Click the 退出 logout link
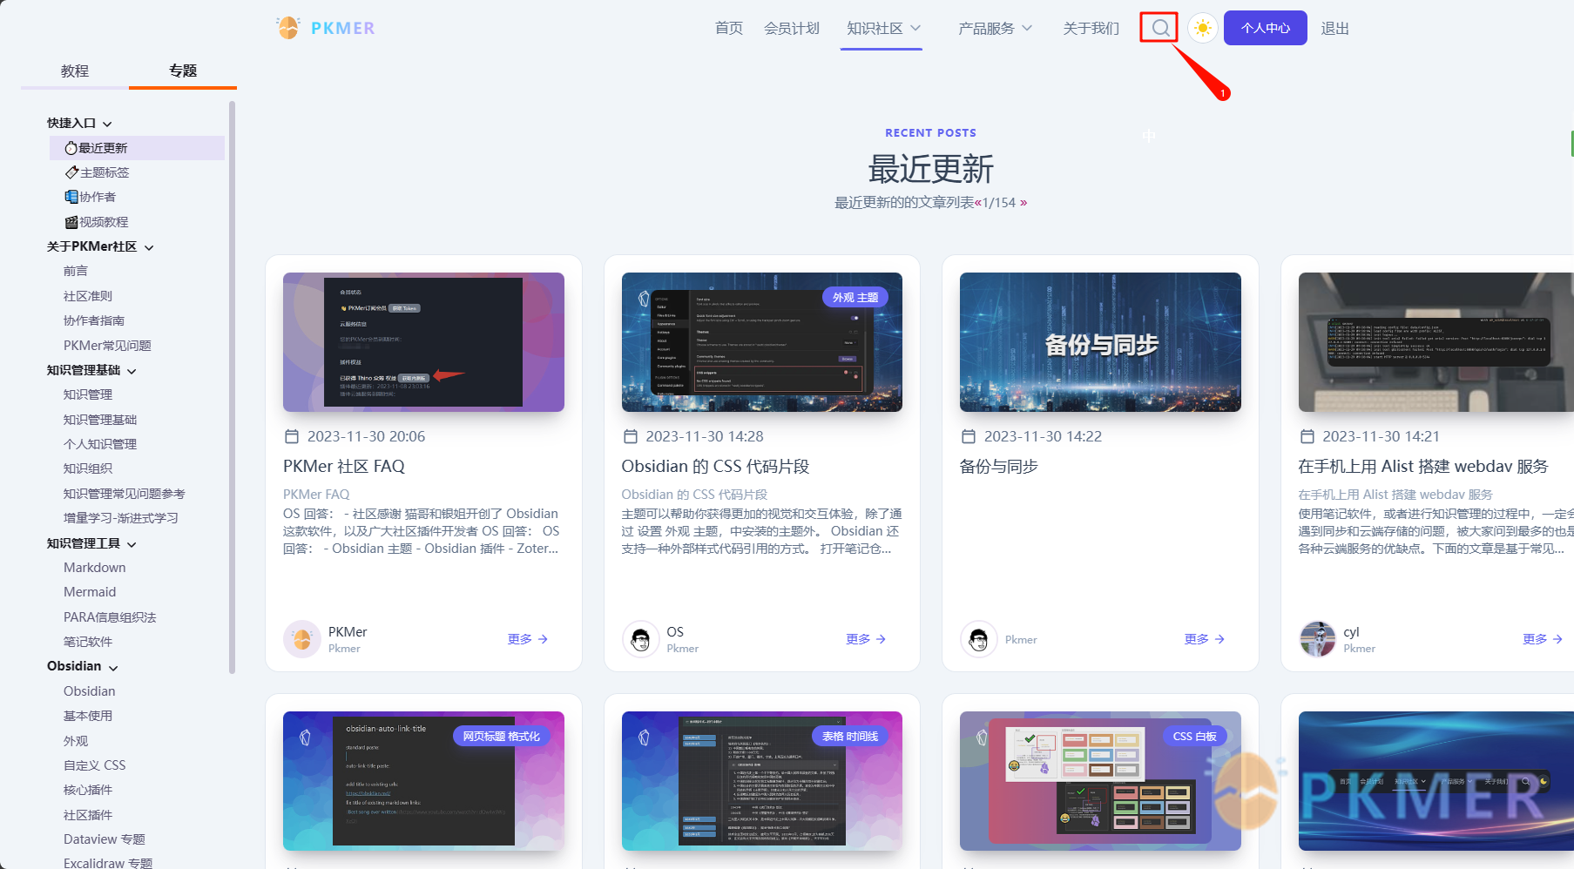Screen dimensions: 1574x869 tap(1334, 28)
